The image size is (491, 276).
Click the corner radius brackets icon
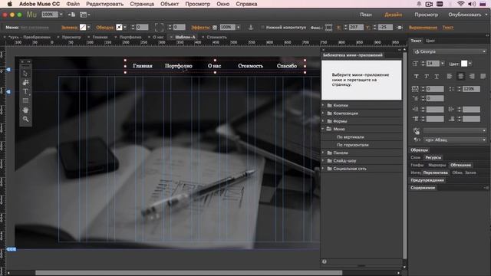[x=159, y=28]
